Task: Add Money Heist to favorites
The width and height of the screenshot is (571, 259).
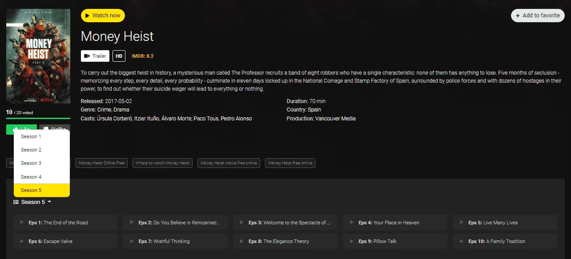Action: (538, 16)
